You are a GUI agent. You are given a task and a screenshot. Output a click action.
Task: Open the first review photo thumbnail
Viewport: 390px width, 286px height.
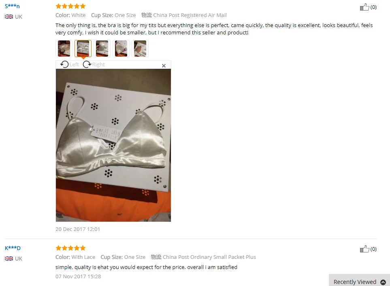[x=64, y=49]
